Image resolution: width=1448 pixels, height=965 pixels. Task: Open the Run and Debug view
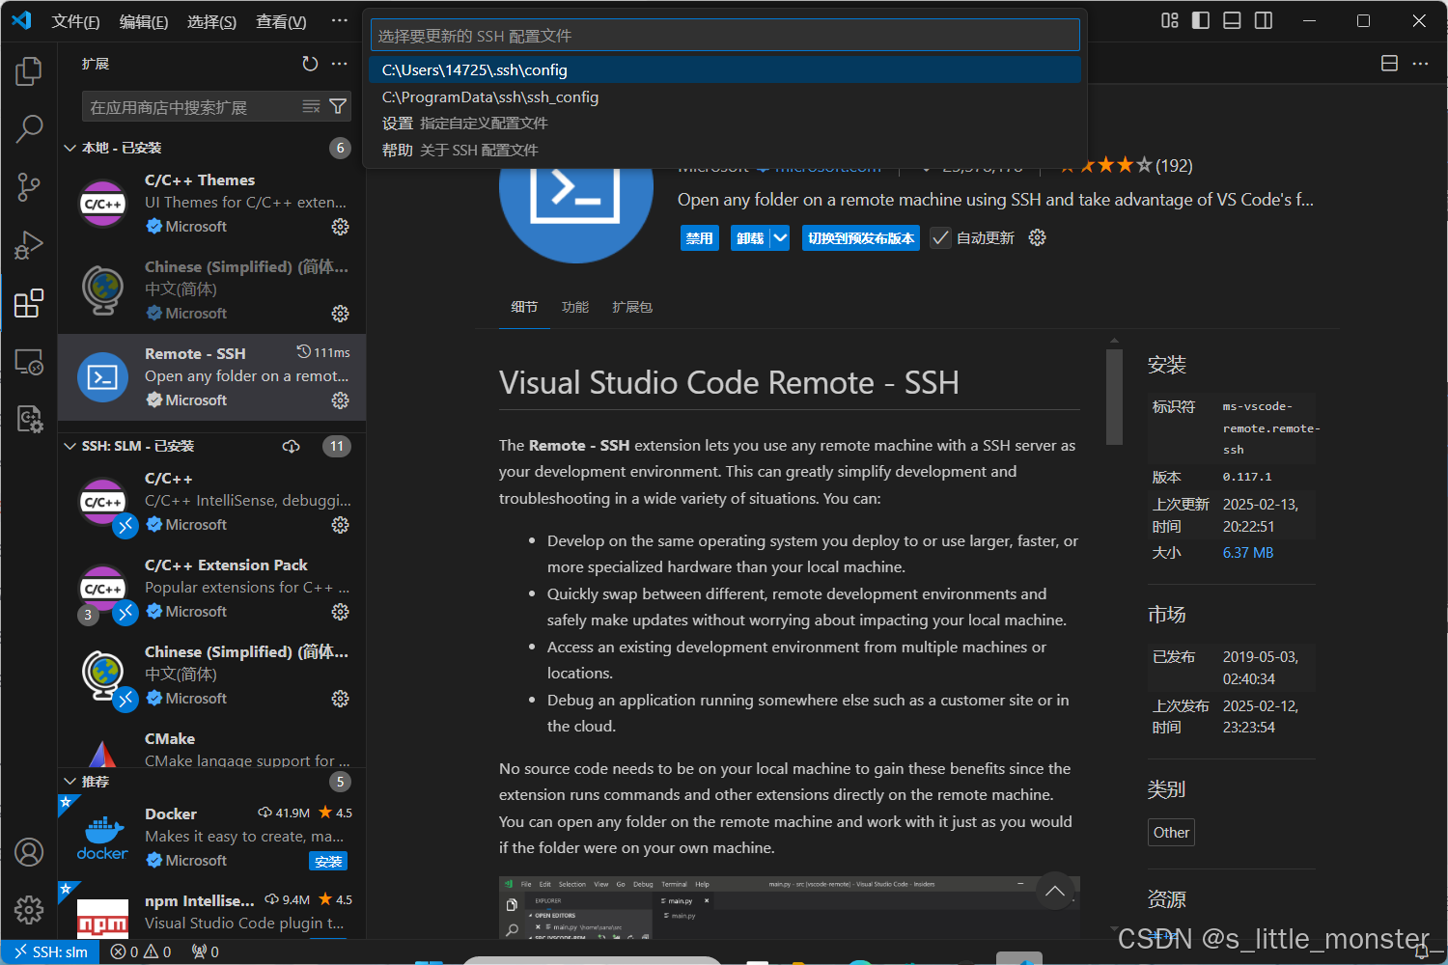(29, 245)
